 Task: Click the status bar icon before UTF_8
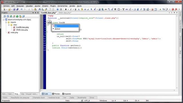tap(82, 100)
